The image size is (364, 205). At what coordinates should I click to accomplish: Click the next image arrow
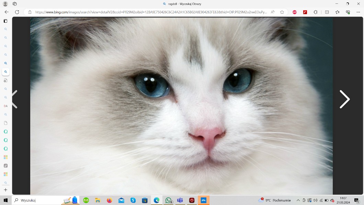tap(344, 99)
